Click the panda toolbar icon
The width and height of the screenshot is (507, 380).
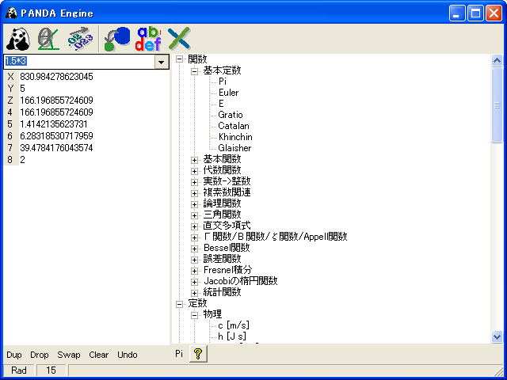[x=18, y=39]
